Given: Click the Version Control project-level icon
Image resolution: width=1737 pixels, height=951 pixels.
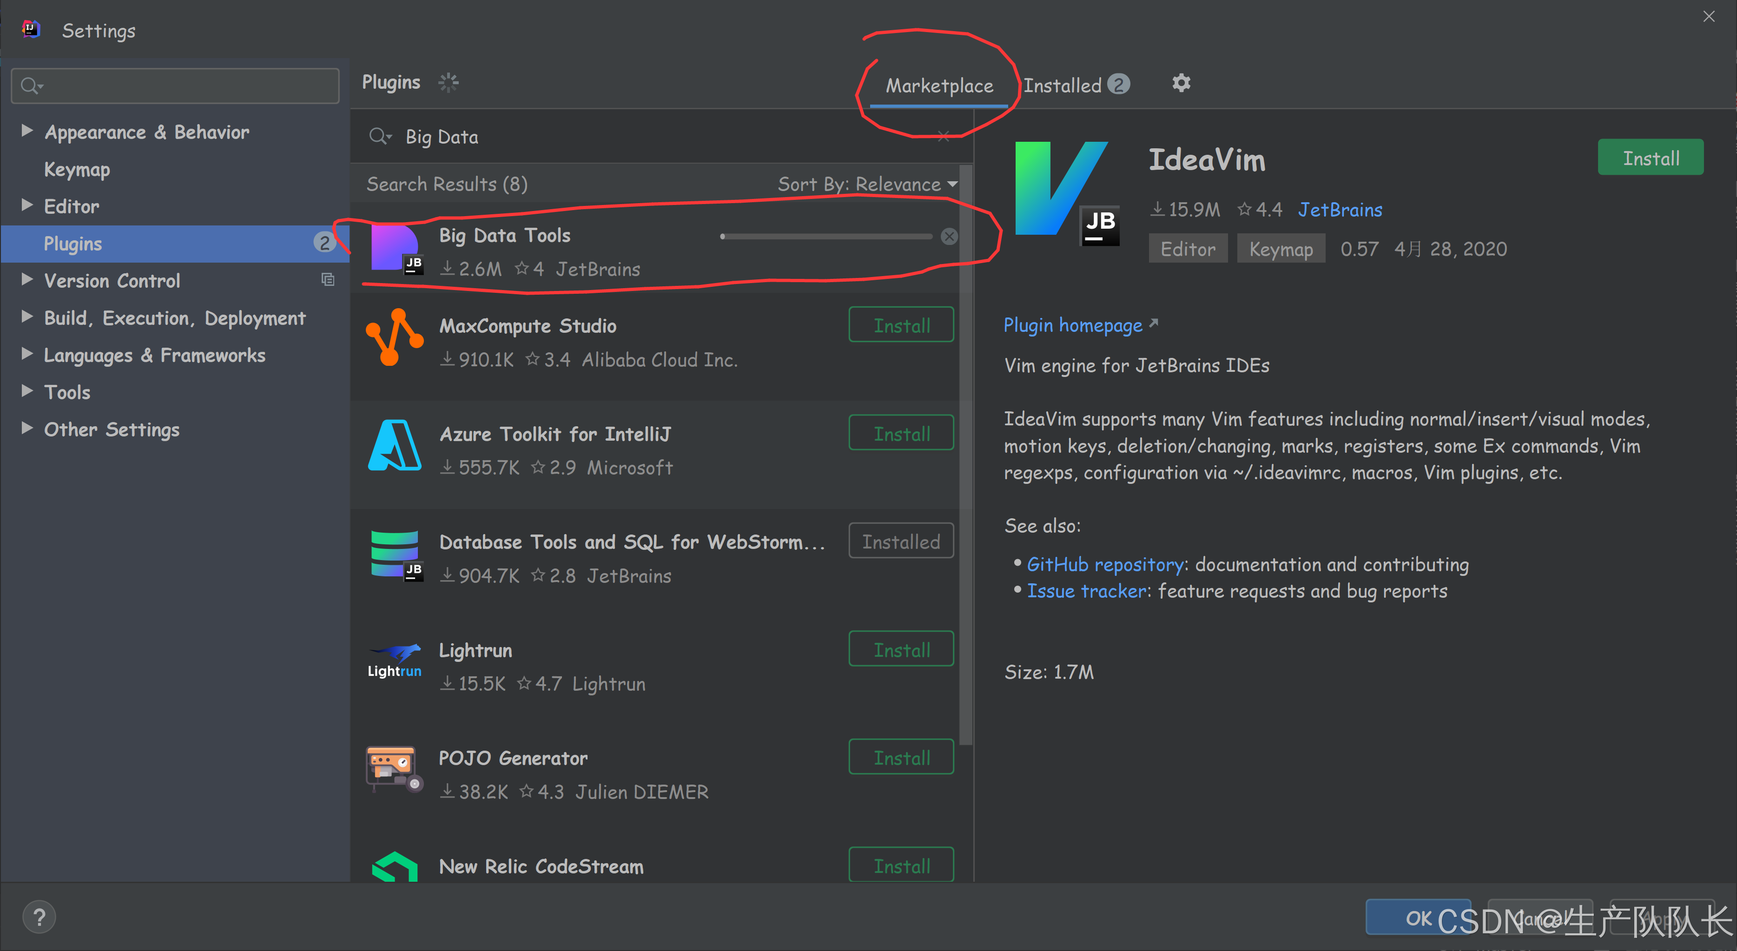Looking at the screenshot, I should [x=328, y=280].
